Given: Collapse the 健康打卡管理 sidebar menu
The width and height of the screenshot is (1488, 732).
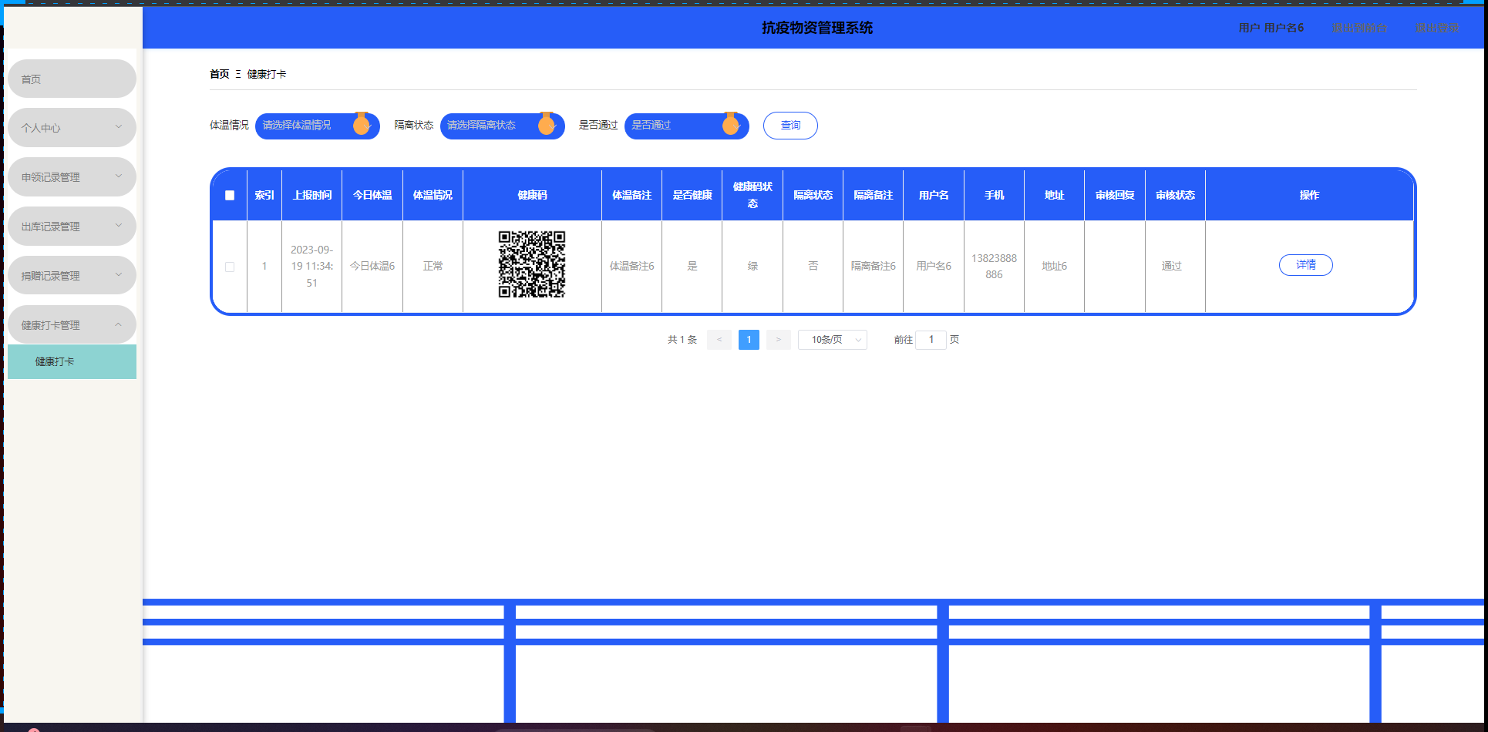Looking at the screenshot, I should [x=72, y=325].
